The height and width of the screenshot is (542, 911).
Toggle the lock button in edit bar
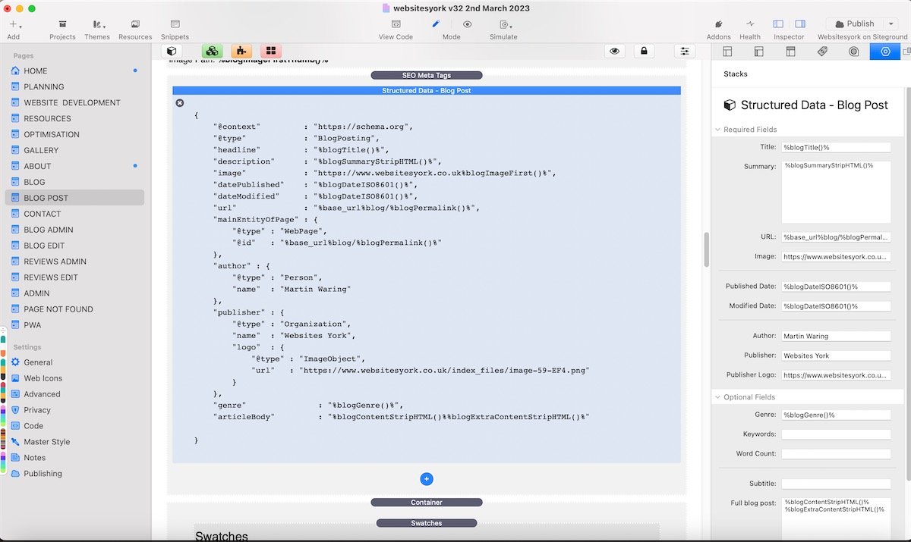pos(644,51)
